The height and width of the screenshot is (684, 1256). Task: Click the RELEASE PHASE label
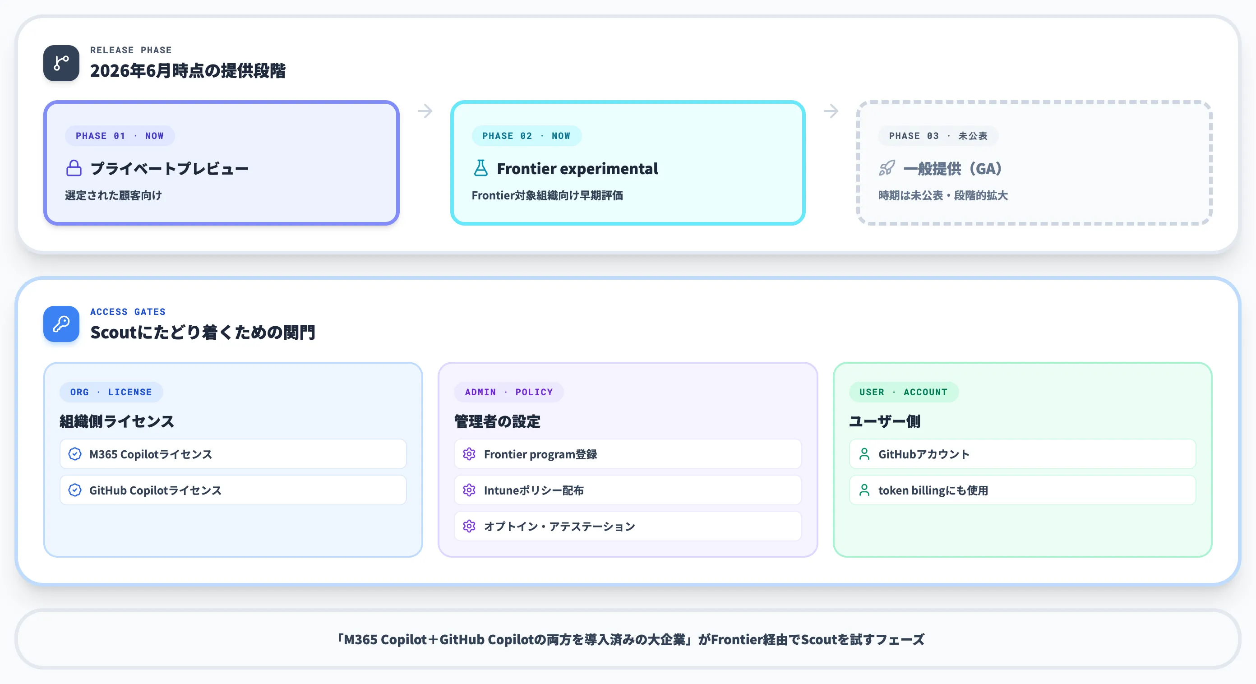pos(131,50)
